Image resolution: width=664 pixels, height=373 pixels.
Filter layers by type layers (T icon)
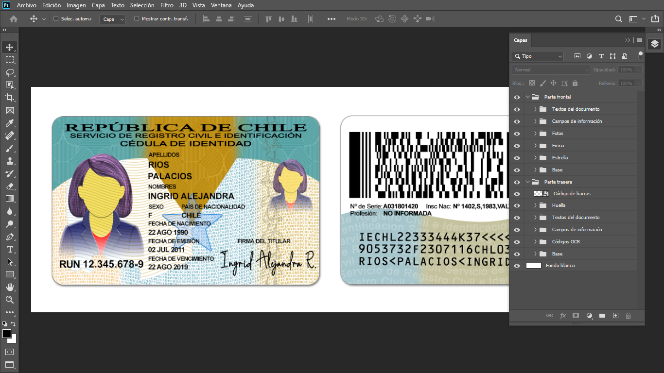pyautogui.click(x=601, y=56)
